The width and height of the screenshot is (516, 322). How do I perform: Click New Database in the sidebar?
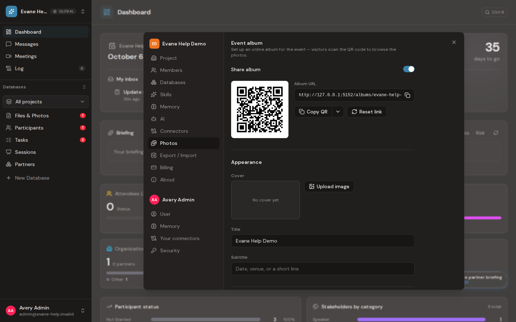click(x=46, y=178)
